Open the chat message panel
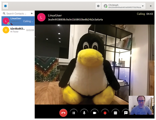This screenshot has height=120, width=156. coord(126,113)
